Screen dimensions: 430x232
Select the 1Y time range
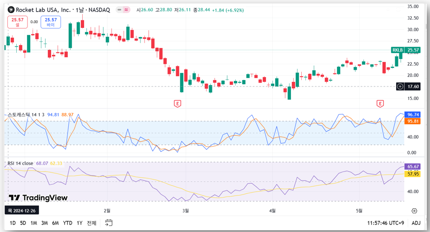pyautogui.click(x=79, y=223)
